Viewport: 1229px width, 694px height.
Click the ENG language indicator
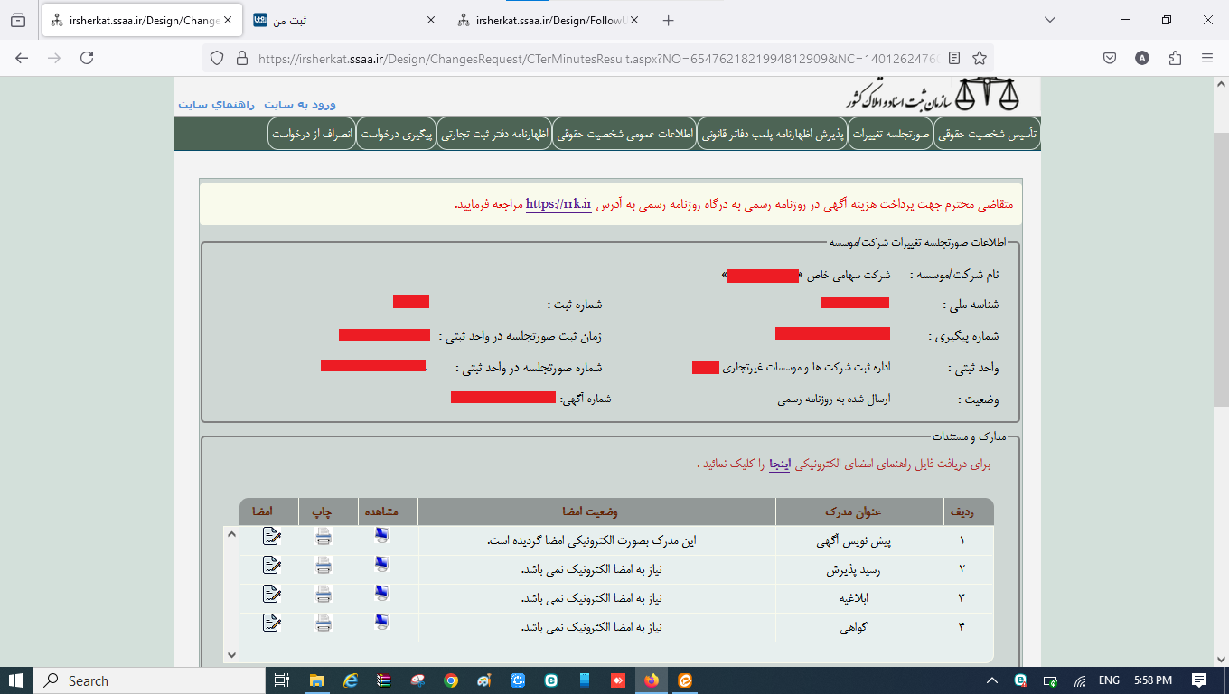(1109, 680)
